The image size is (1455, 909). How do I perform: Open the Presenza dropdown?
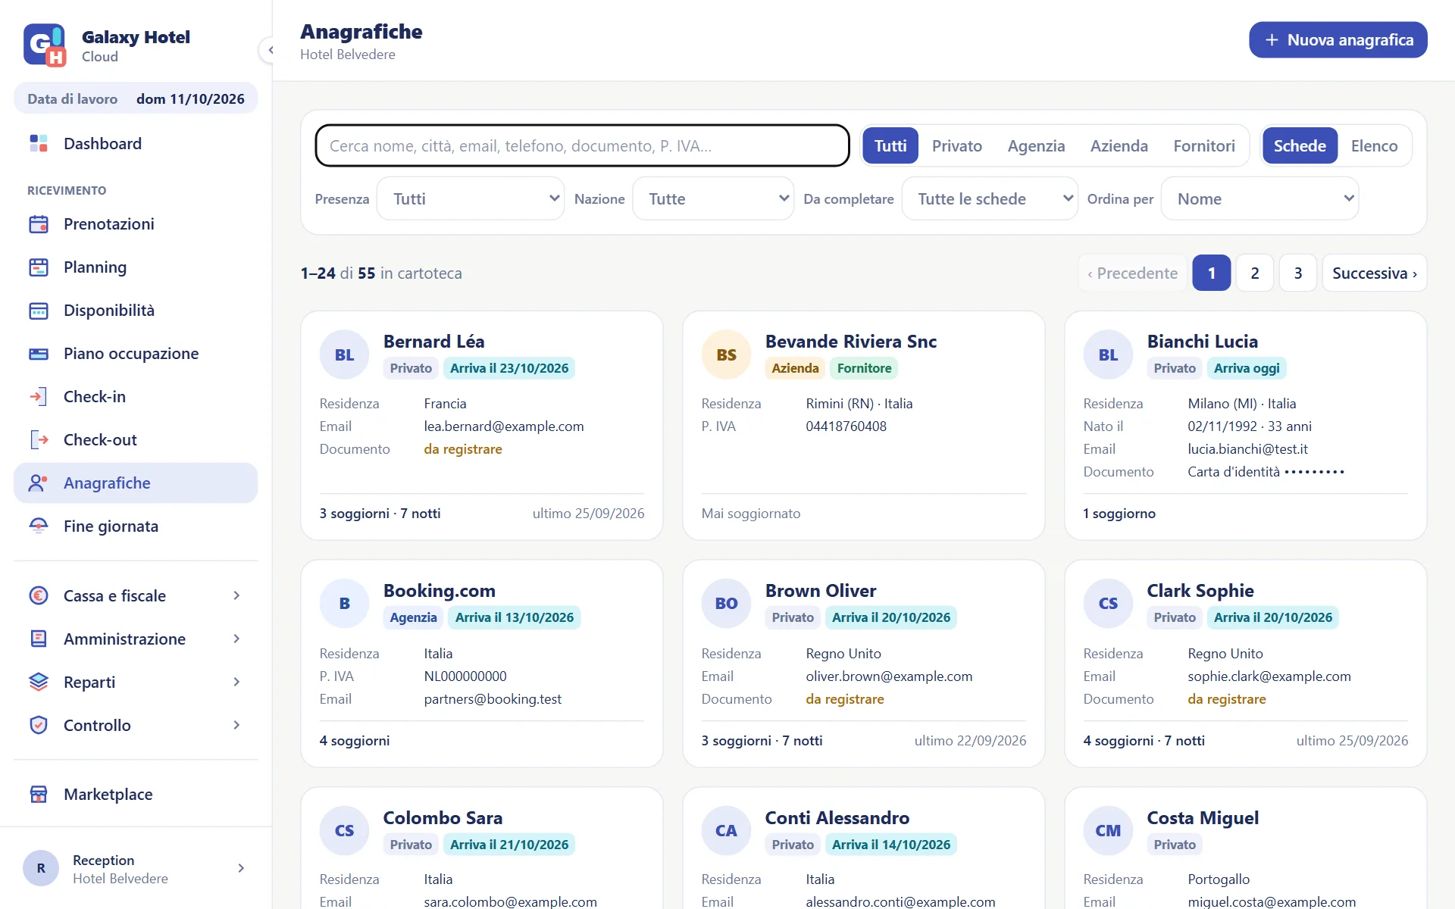(471, 198)
